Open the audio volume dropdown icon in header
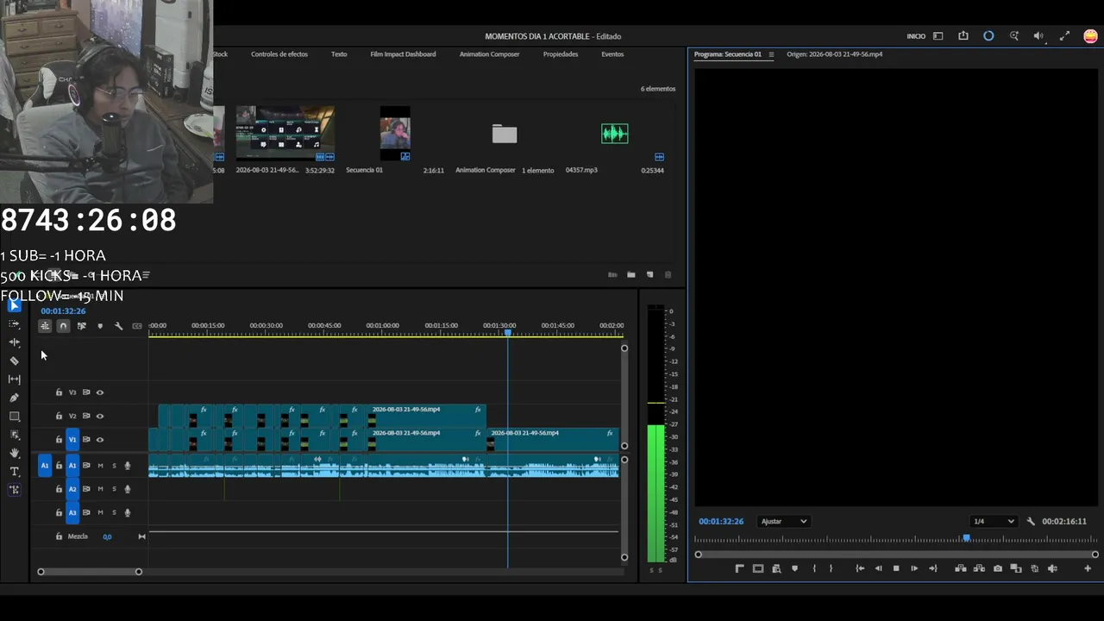 tap(1038, 36)
